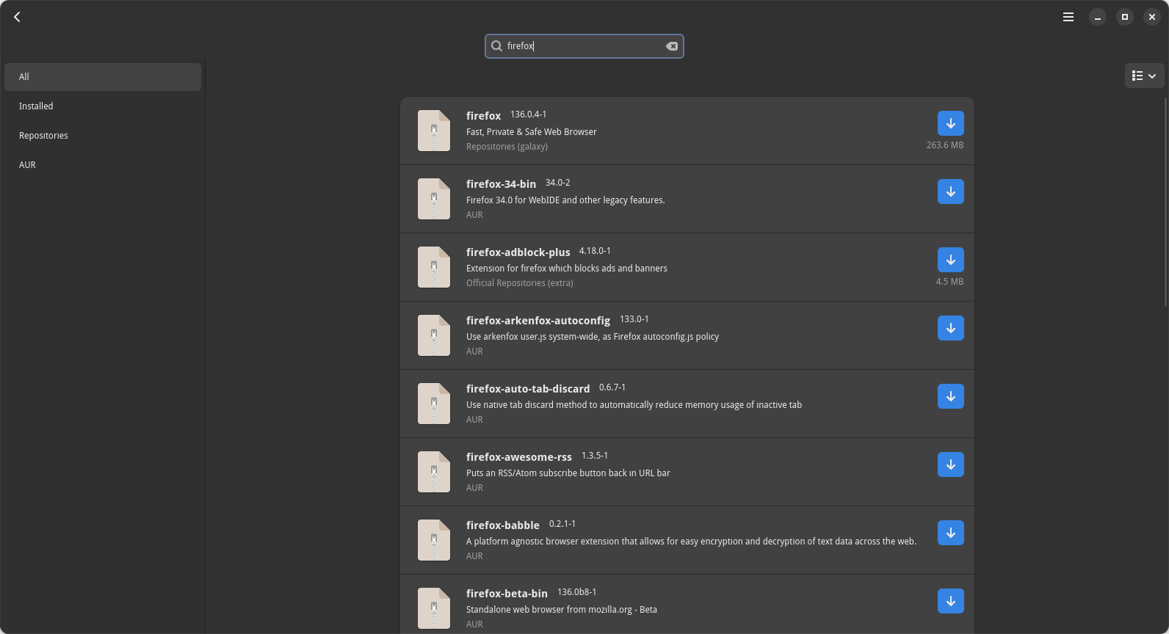Select the All category
Viewport: 1169px width, 634px height.
point(103,77)
